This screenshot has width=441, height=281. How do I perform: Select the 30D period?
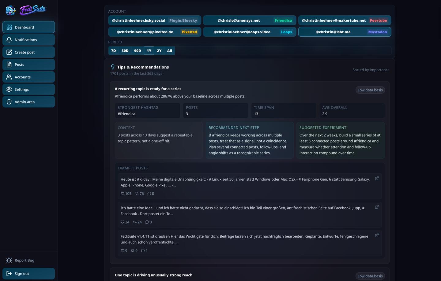tap(125, 51)
